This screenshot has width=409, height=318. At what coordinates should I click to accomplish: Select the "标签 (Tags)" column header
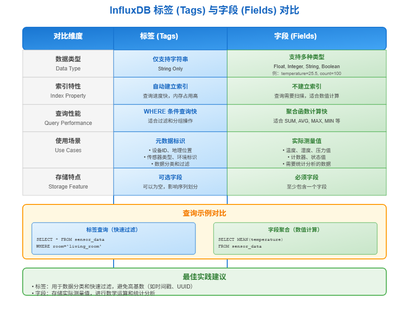point(170,38)
